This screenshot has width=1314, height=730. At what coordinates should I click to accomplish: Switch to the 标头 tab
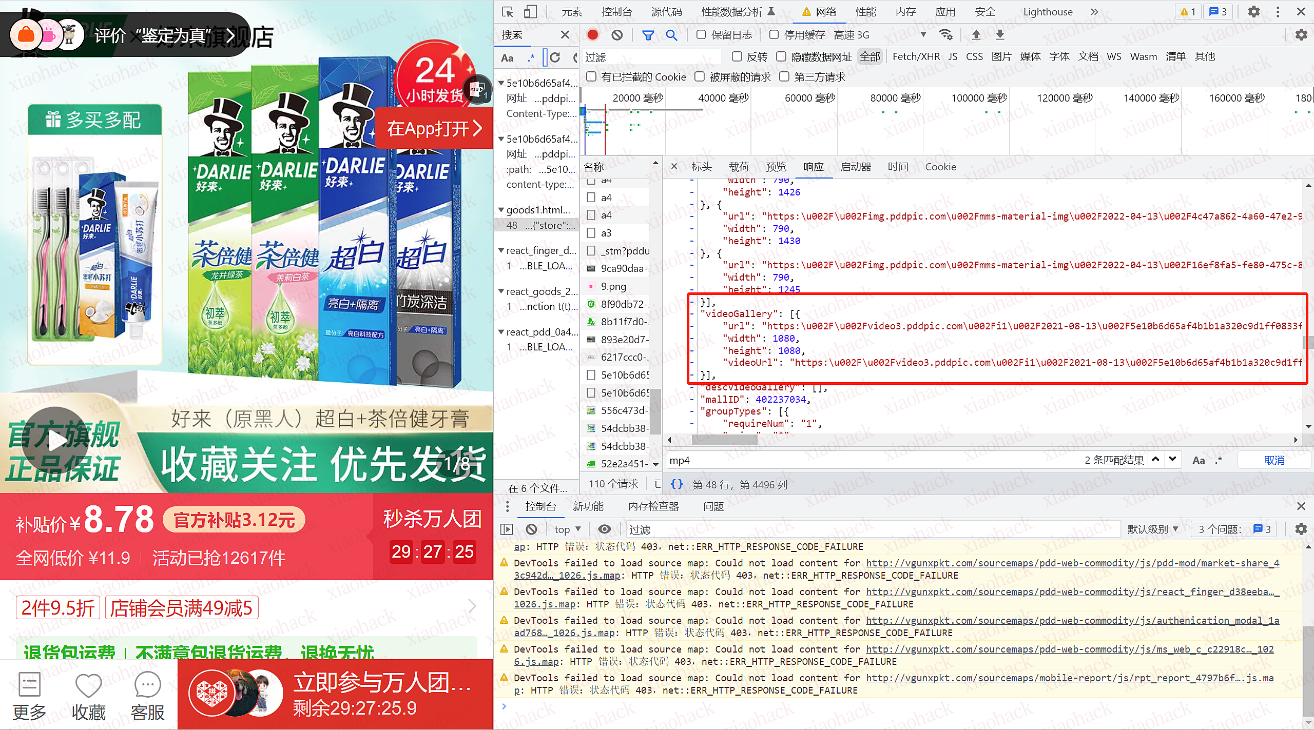click(701, 167)
